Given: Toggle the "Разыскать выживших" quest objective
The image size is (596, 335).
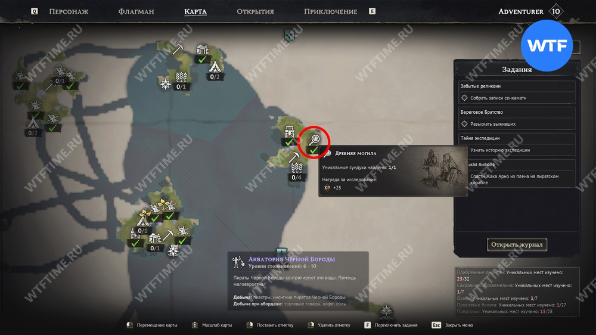Looking at the screenshot, I should [x=488, y=124].
